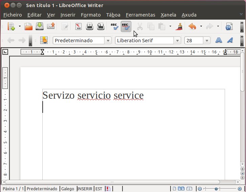Image resolution: width=246 pixels, height=192 pixels.
Task: Open the Táboa menu
Action: [x=113, y=15]
